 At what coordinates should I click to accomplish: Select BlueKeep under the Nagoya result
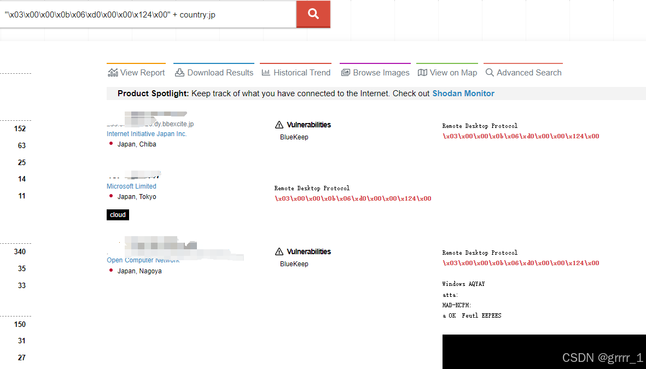coord(294,264)
